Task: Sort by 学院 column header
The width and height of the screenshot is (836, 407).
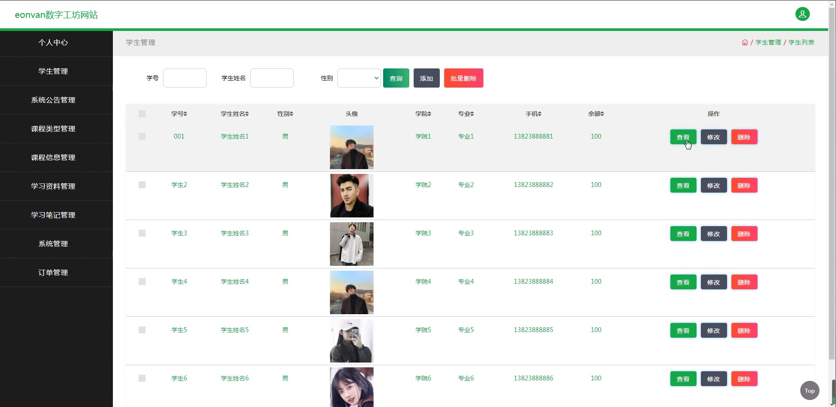Action: (423, 114)
